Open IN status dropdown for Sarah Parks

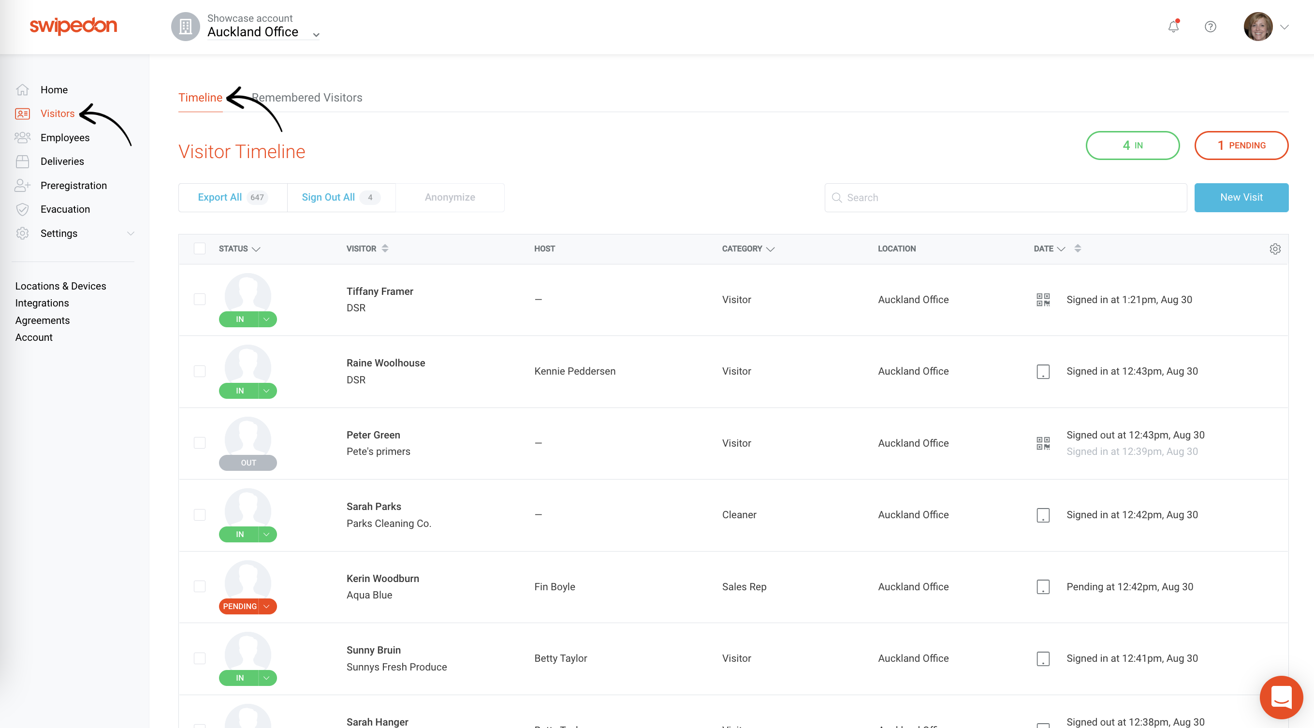pyautogui.click(x=267, y=535)
